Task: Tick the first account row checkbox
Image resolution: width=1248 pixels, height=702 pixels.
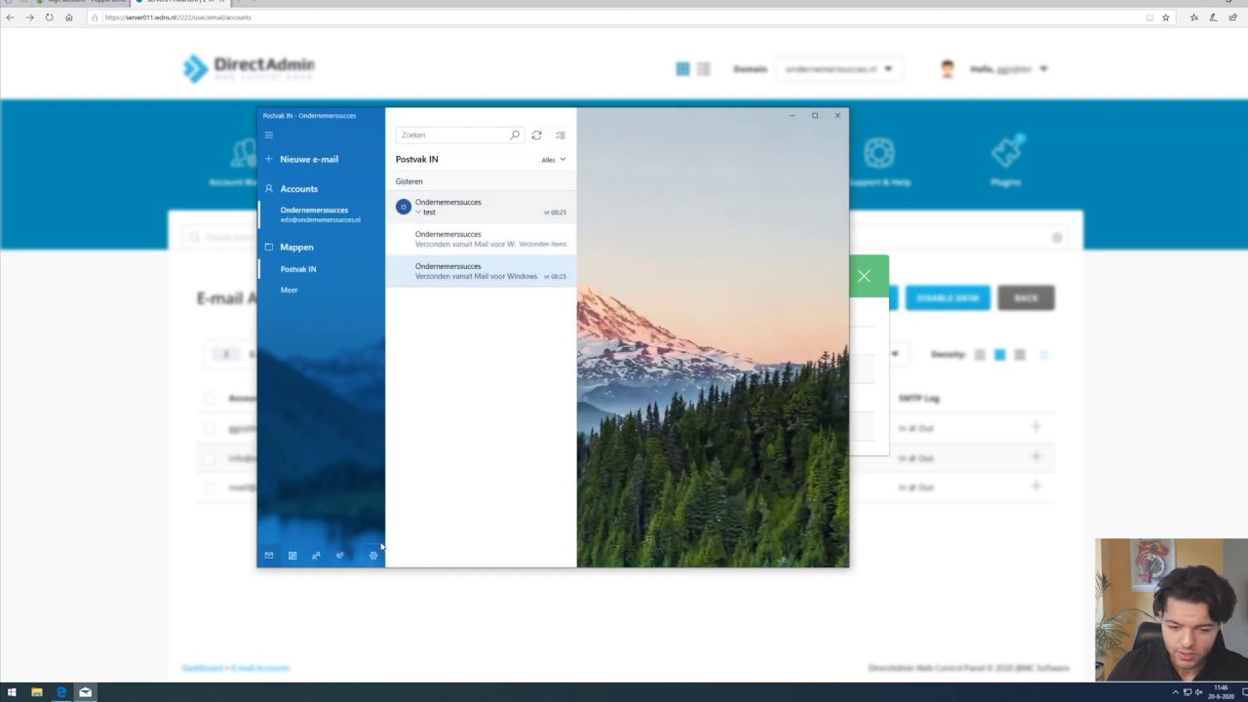Action: (210, 428)
